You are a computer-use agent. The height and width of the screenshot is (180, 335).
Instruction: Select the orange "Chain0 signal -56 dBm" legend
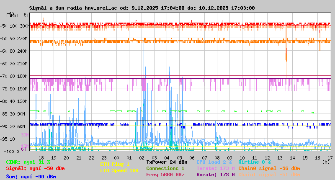point(269,168)
